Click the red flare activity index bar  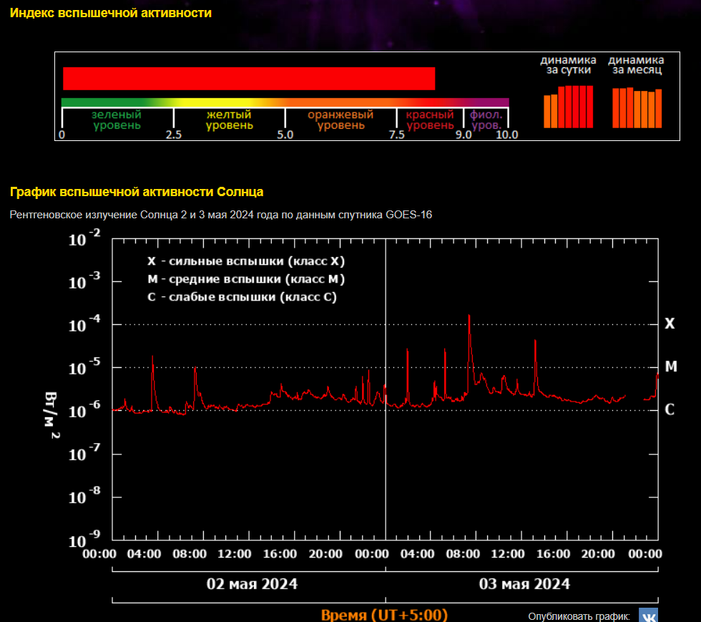tap(249, 79)
